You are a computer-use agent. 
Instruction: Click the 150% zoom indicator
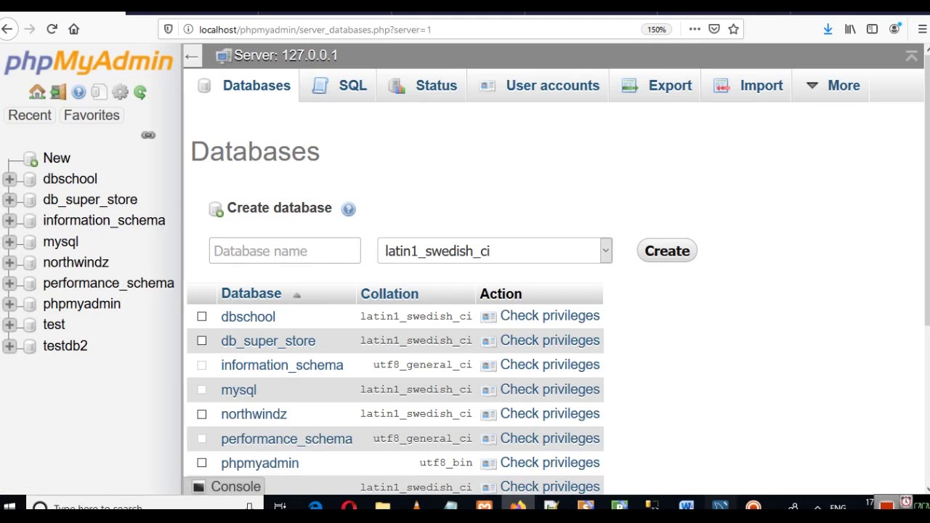point(656,30)
